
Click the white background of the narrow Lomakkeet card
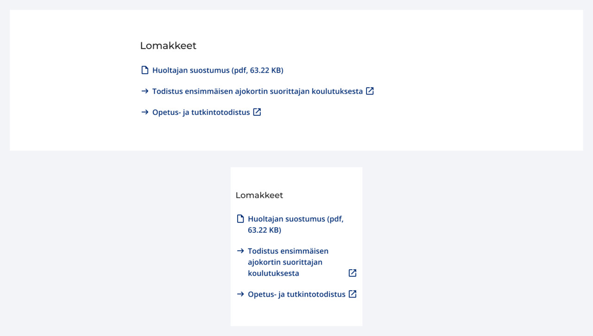pos(296,315)
